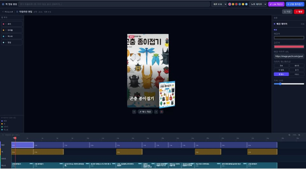
Task: Select the 플로팅 image animation option
Action: point(297,66)
